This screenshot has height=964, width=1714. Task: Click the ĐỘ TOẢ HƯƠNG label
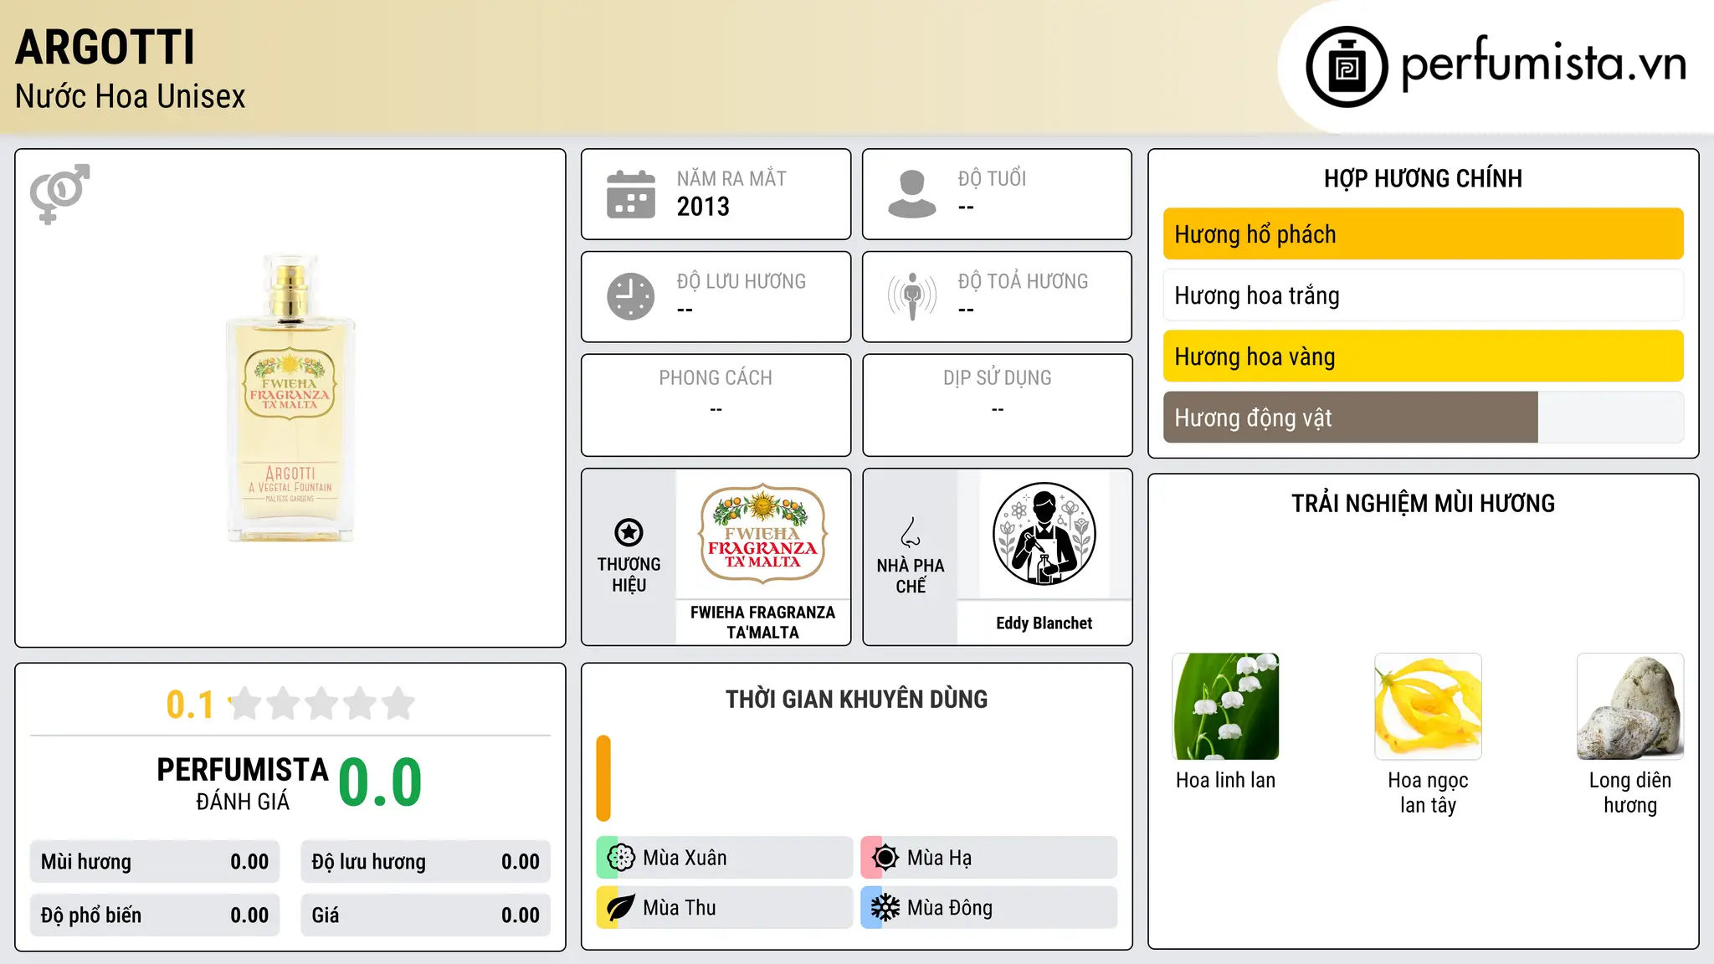[x=1023, y=281]
